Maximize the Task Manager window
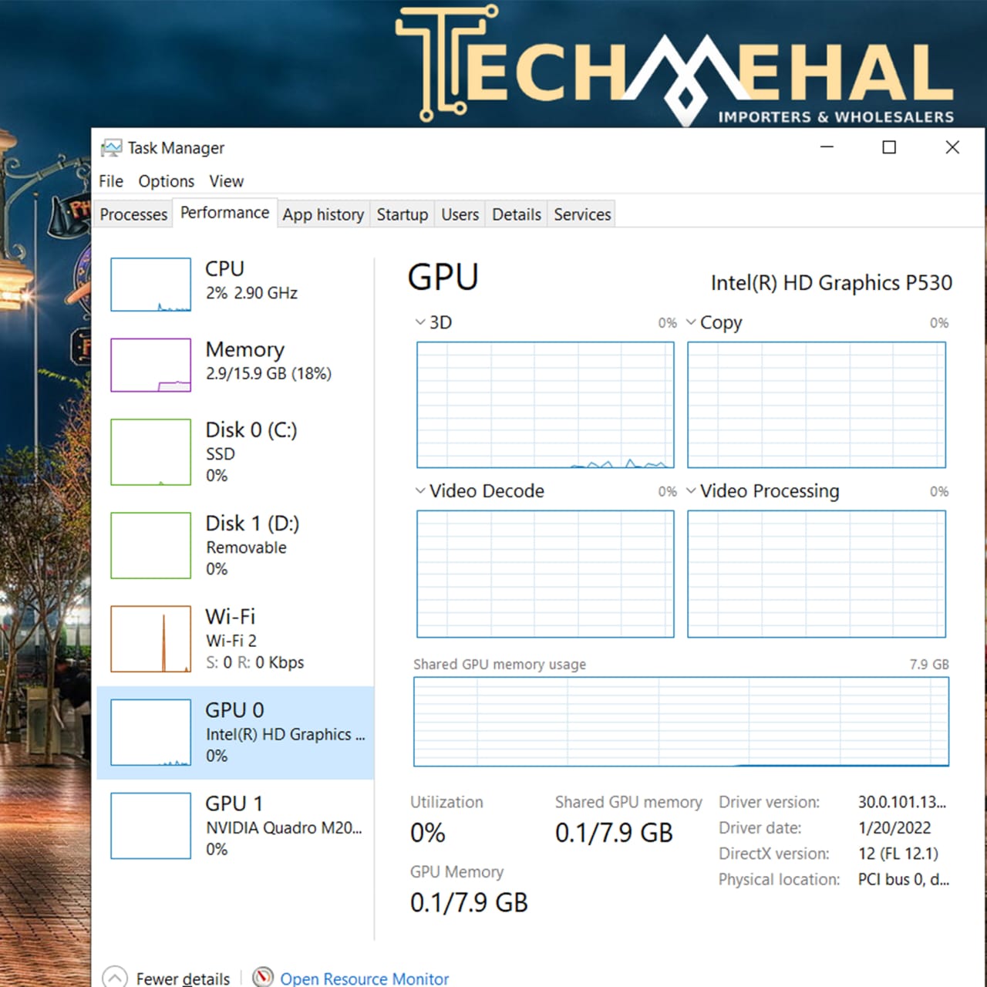The image size is (987, 987). coord(889,147)
